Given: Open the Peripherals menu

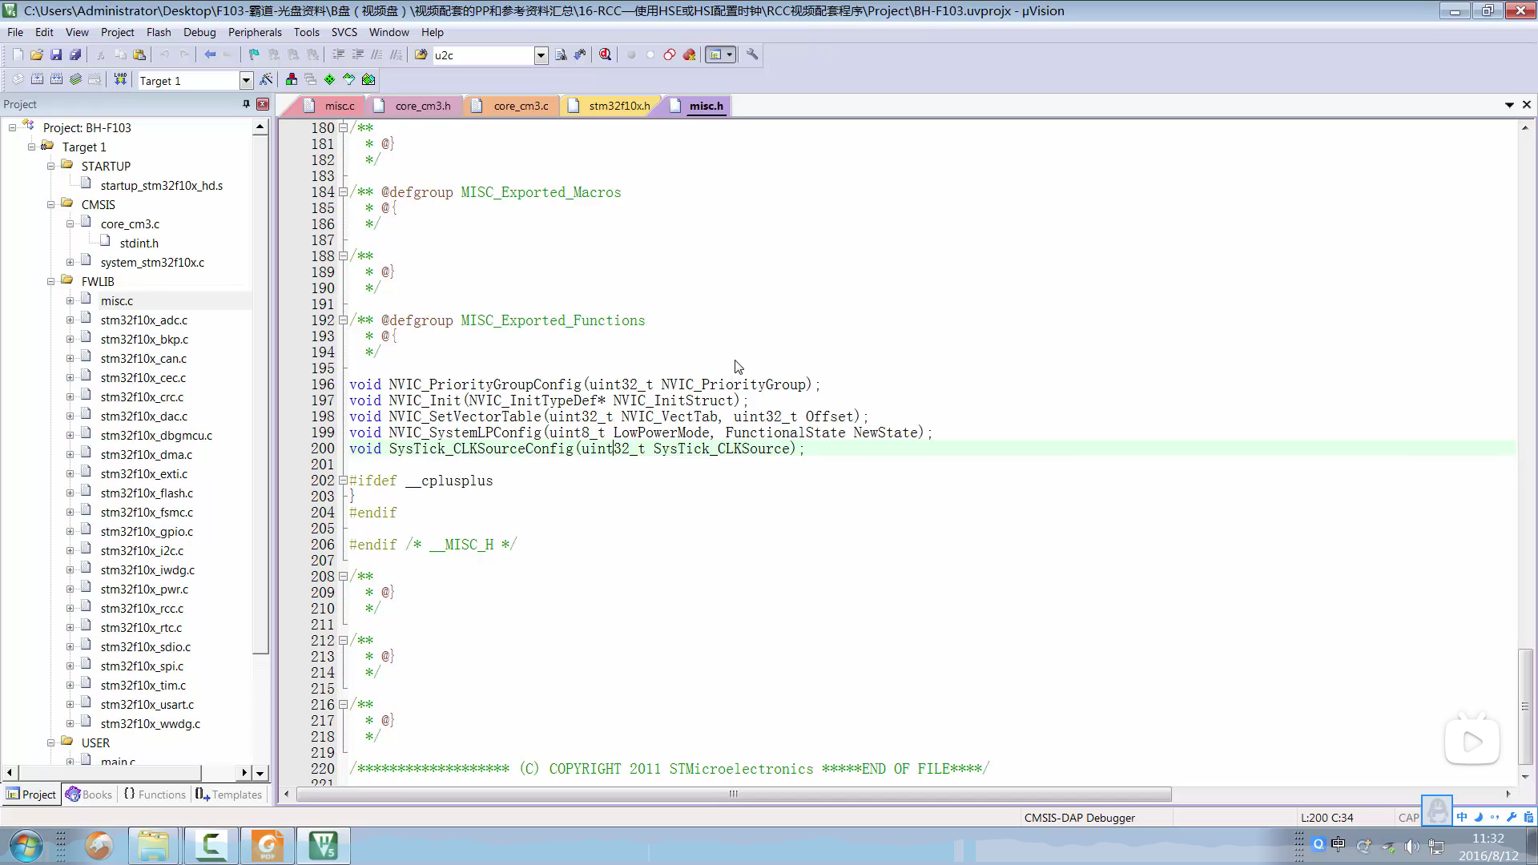Looking at the screenshot, I should tap(255, 32).
